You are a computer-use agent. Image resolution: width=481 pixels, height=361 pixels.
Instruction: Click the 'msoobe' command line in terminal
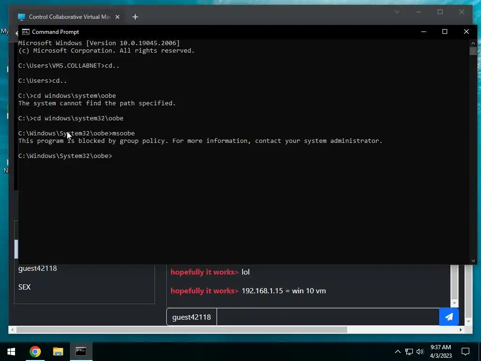pyautogui.click(x=77, y=133)
